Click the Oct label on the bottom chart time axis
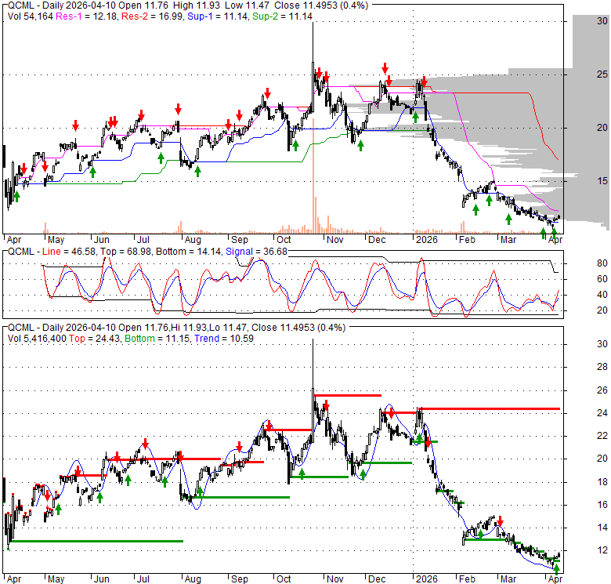Viewport: 611px width, 584px height. pyautogui.click(x=283, y=580)
